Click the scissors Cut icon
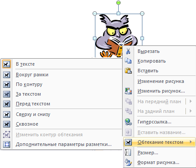196x168 pixels. click(128, 51)
